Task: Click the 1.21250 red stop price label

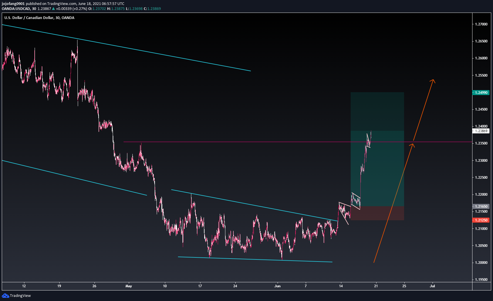Action: coord(481,220)
